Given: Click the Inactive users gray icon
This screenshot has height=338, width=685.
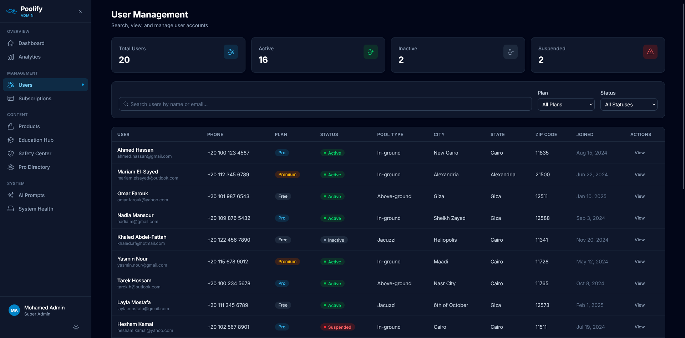Looking at the screenshot, I should coord(511,52).
